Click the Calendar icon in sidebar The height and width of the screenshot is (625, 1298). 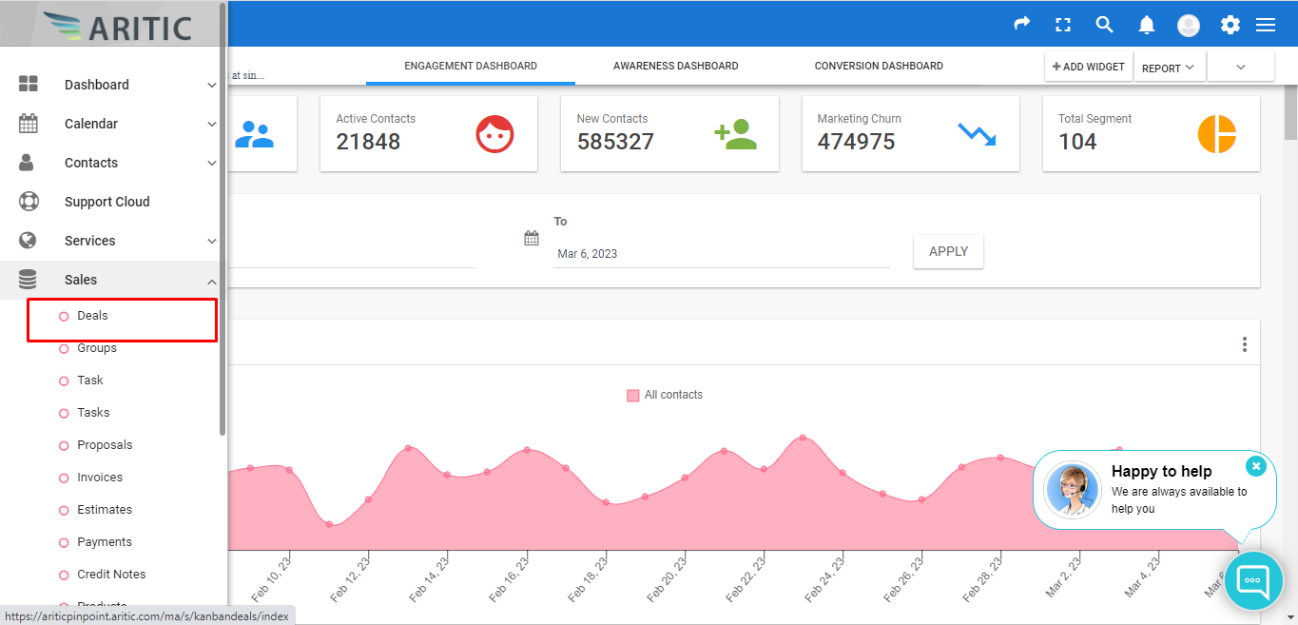point(29,124)
